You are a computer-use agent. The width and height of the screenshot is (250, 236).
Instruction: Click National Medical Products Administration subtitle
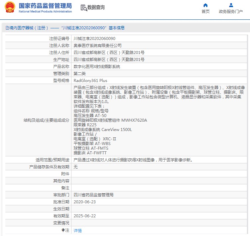[x=45, y=12]
